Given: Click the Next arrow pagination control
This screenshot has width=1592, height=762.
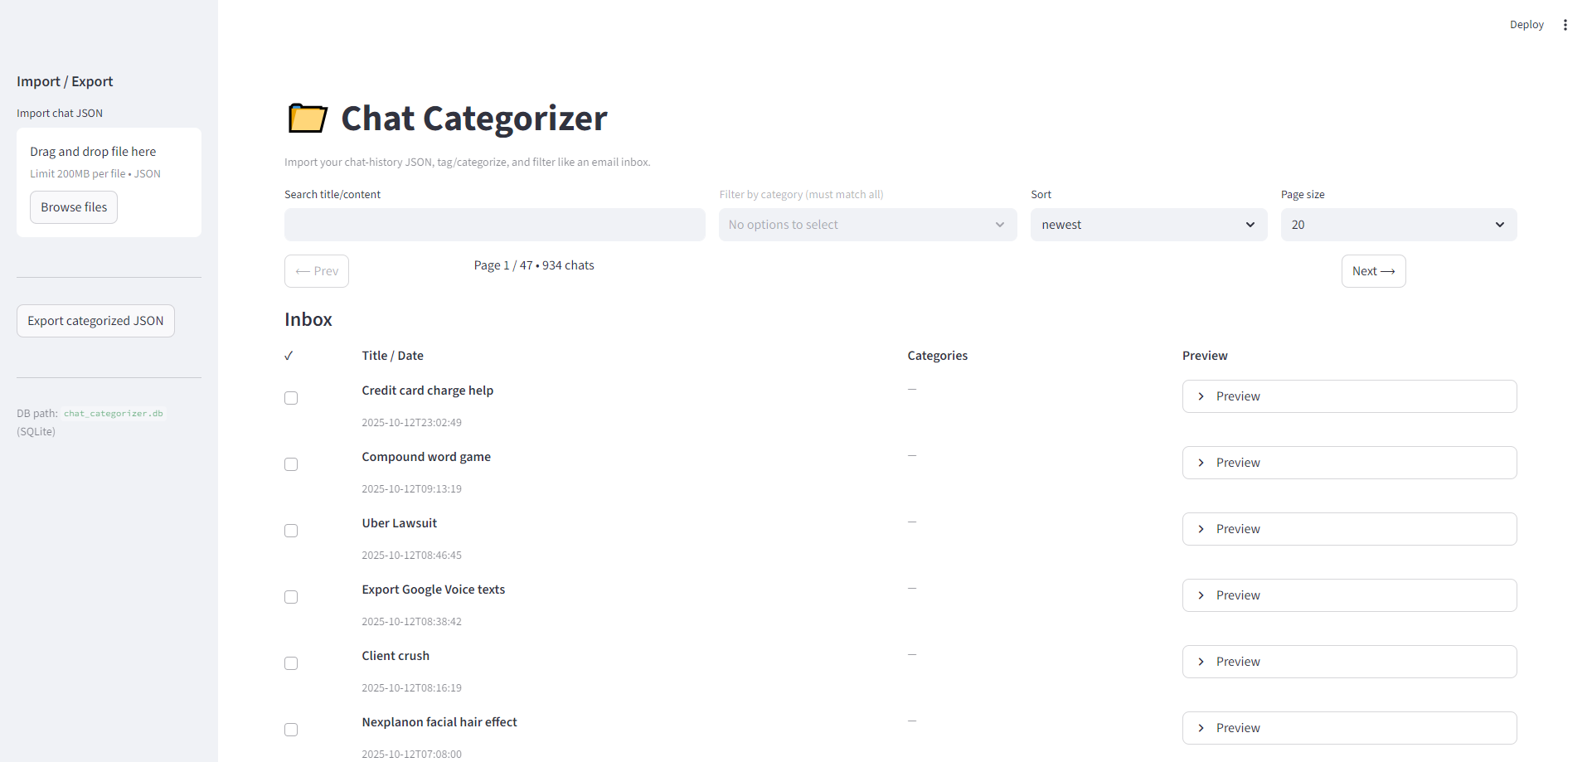Looking at the screenshot, I should [x=1373, y=270].
